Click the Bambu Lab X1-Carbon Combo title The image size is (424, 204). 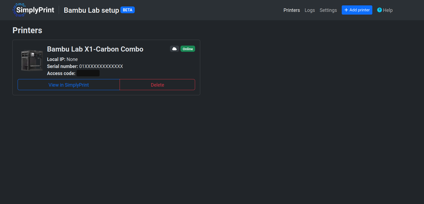pos(95,49)
